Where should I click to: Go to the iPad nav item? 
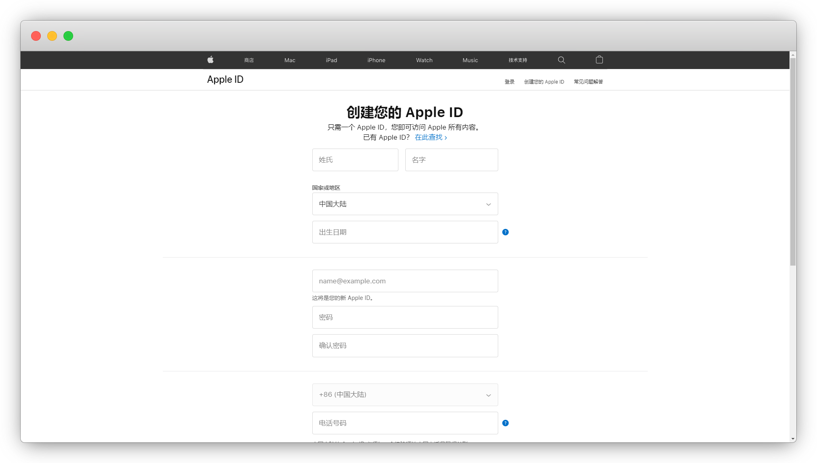(x=331, y=60)
